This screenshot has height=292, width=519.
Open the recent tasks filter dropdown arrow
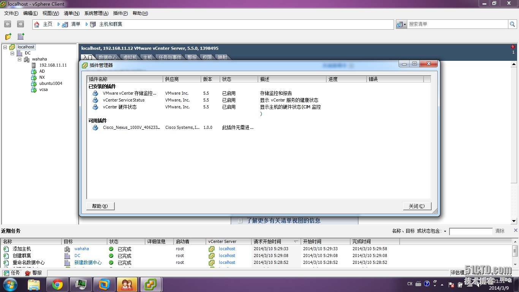[x=445, y=231]
